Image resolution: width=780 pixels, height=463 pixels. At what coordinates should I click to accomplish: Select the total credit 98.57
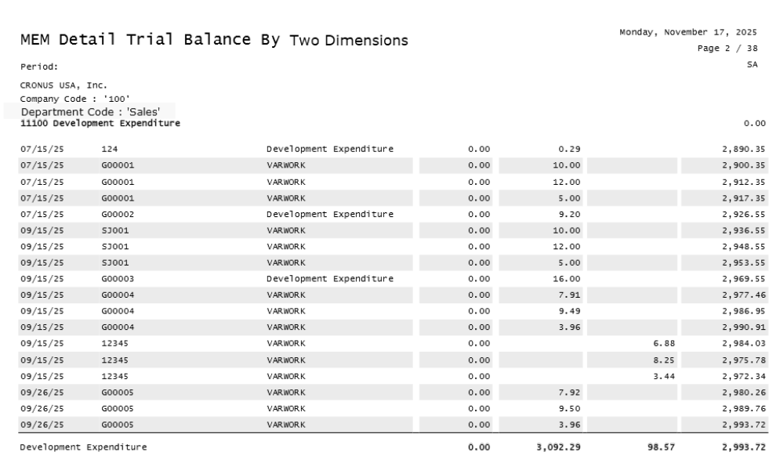coord(661,447)
